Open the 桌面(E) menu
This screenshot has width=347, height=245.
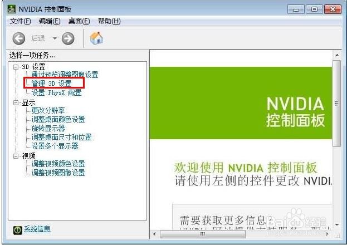[79, 21]
